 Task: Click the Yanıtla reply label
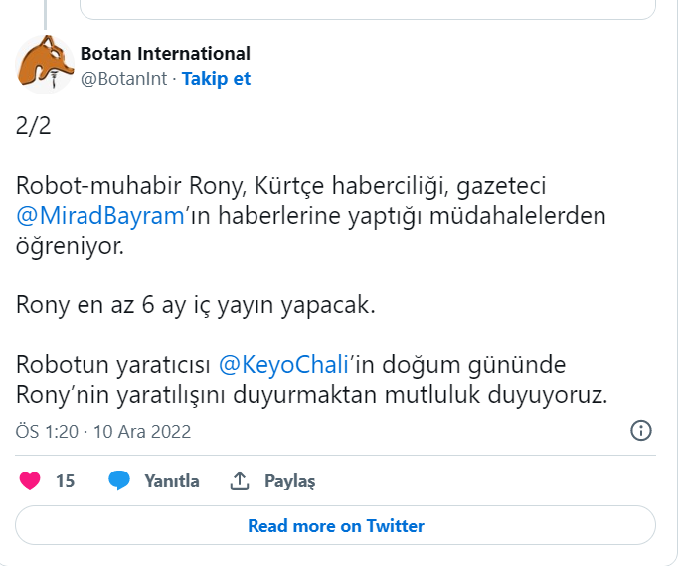point(172,481)
